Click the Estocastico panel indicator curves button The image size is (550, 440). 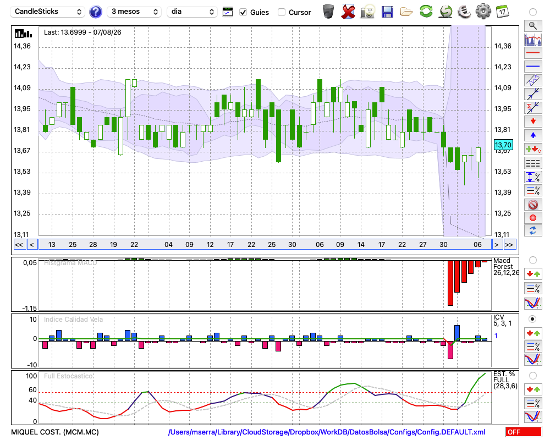(x=533, y=416)
